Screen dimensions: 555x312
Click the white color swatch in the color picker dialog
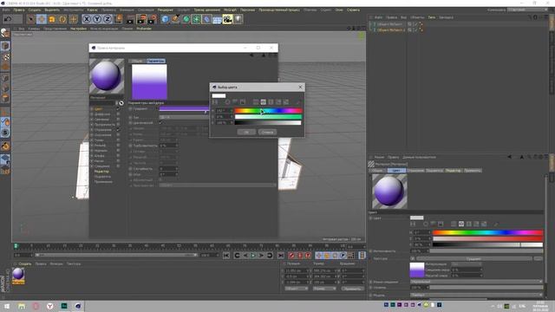219,95
